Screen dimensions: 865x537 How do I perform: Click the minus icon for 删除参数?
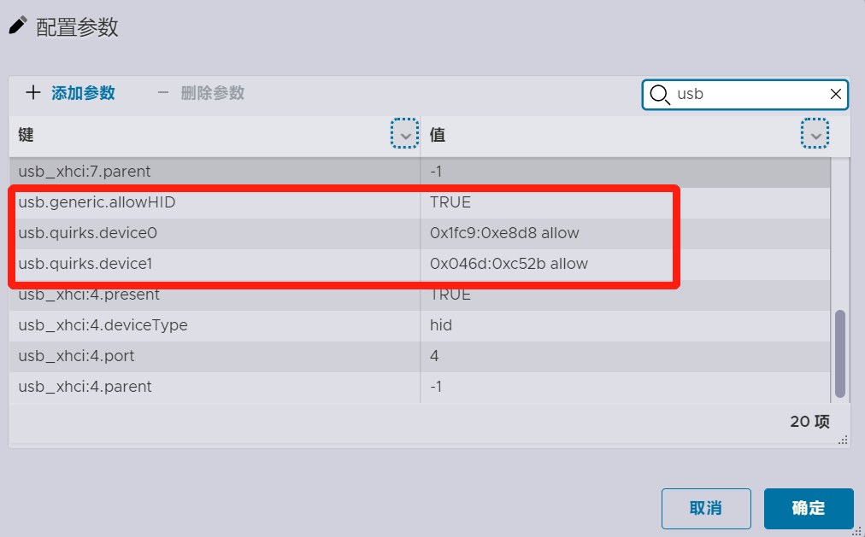click(x=162, y=92)
